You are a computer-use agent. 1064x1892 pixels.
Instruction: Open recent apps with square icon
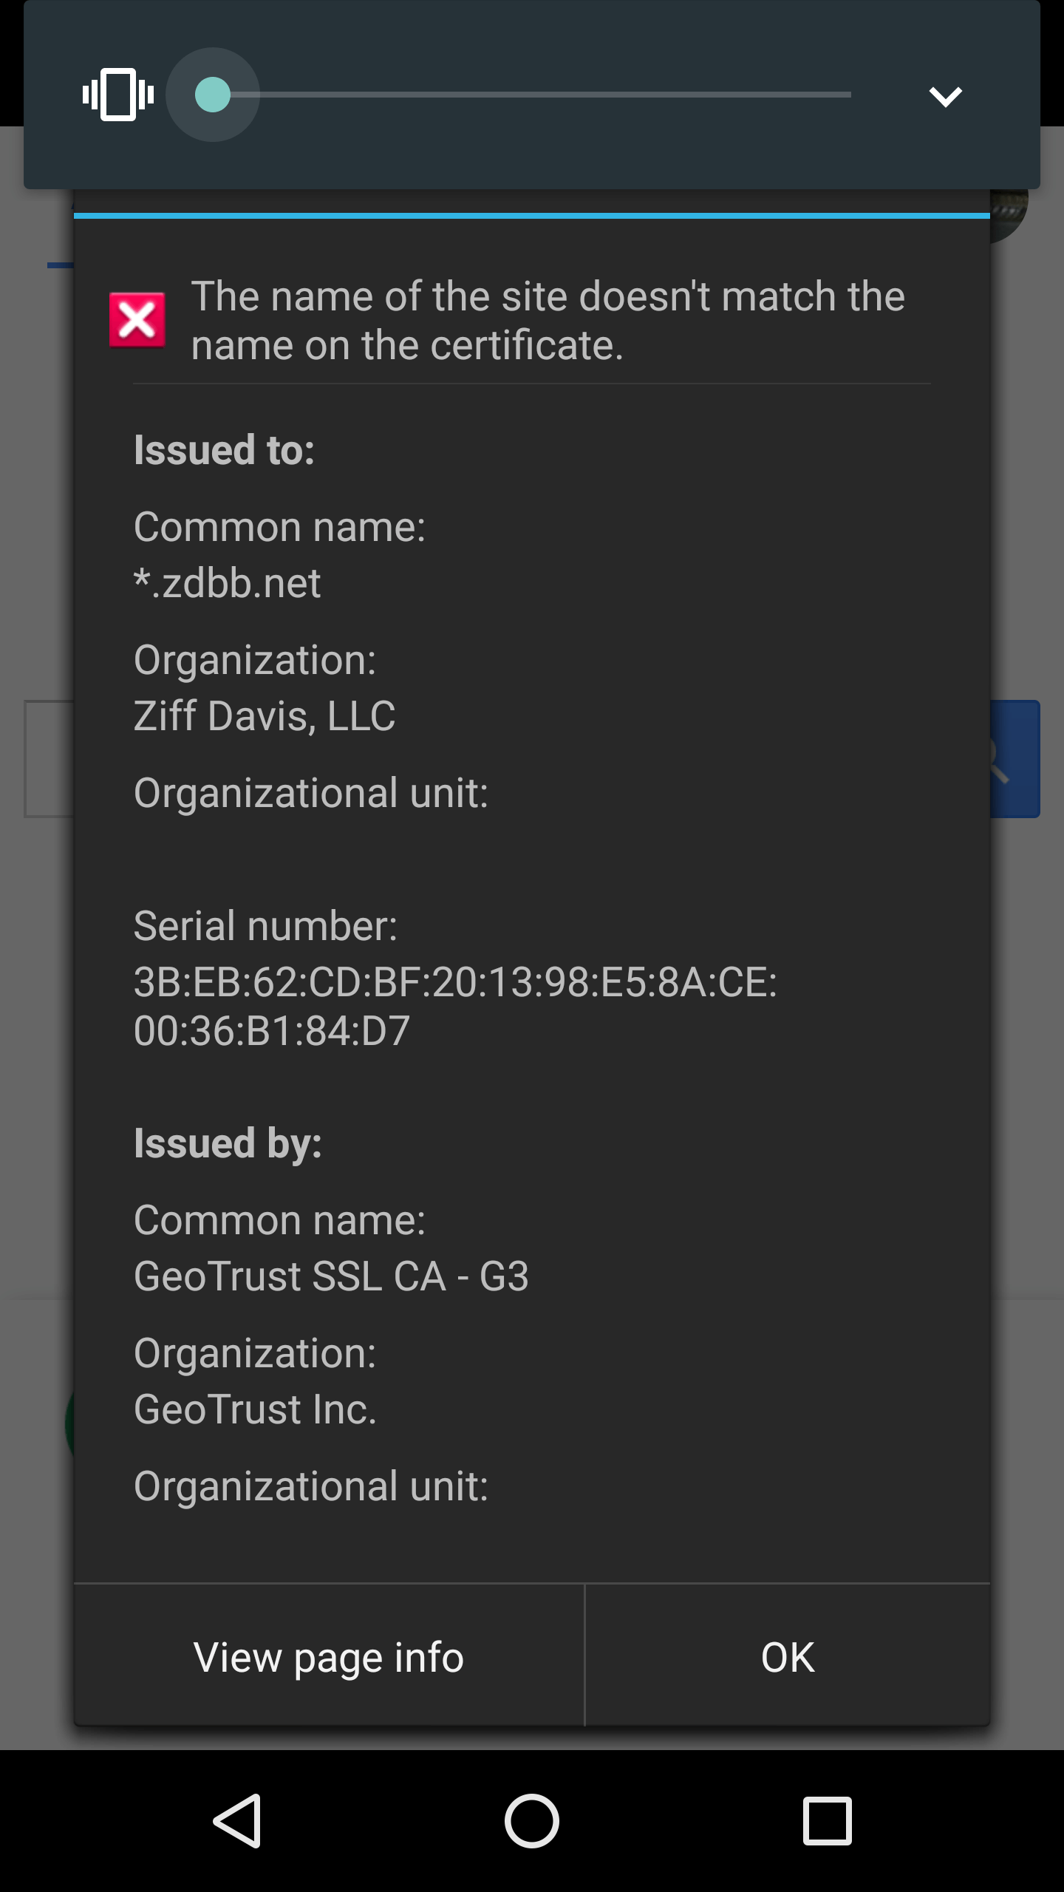point(827,1821)
